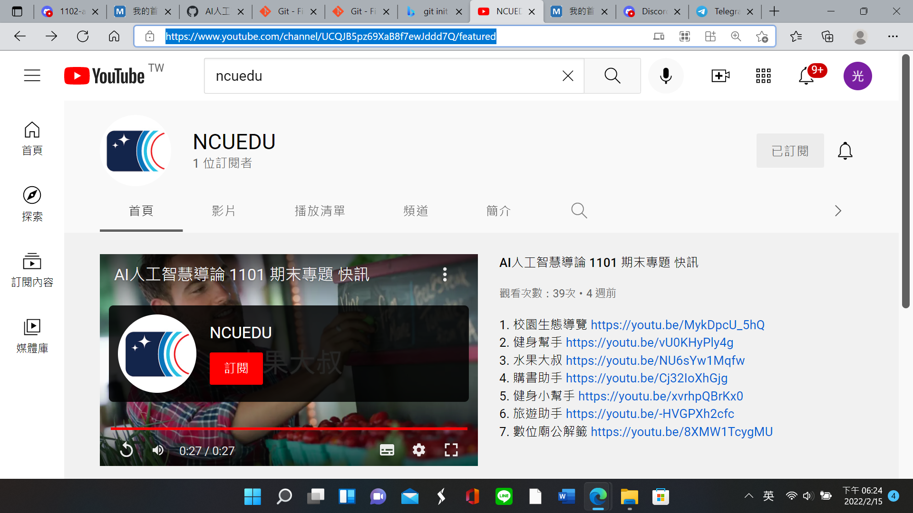Open the 播放清單 tab
The height and width of the screenshot is (513, 913).
(320, 210)
